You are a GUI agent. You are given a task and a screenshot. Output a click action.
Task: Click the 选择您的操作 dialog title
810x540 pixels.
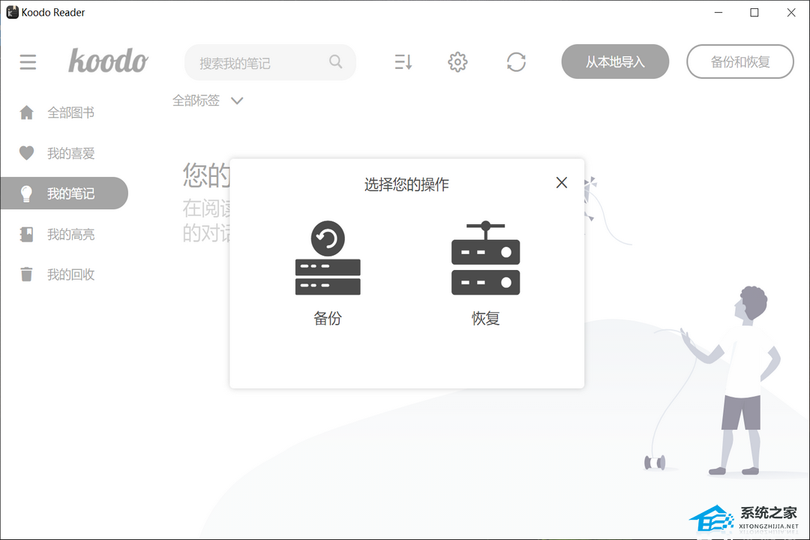point(406,184)
